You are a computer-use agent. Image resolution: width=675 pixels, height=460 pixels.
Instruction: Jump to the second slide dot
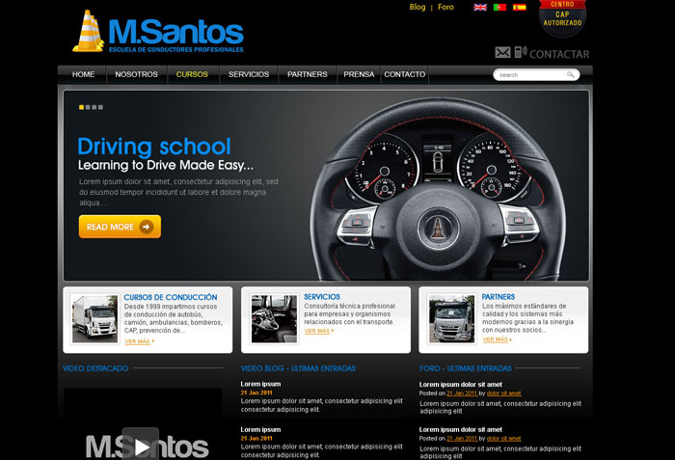[88, 107]
